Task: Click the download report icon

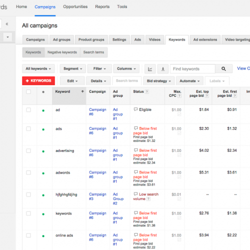Action: coord(163,69)
